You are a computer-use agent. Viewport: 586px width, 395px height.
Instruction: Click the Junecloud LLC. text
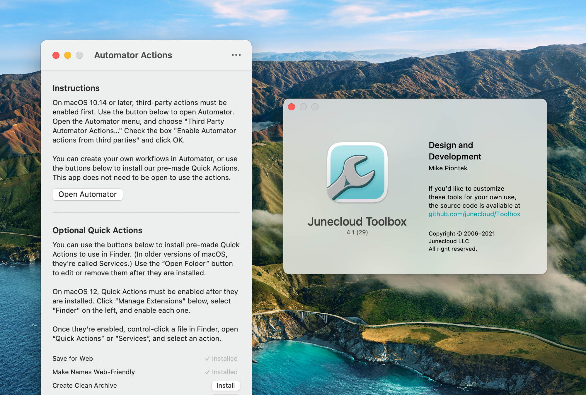pos(449,241)
